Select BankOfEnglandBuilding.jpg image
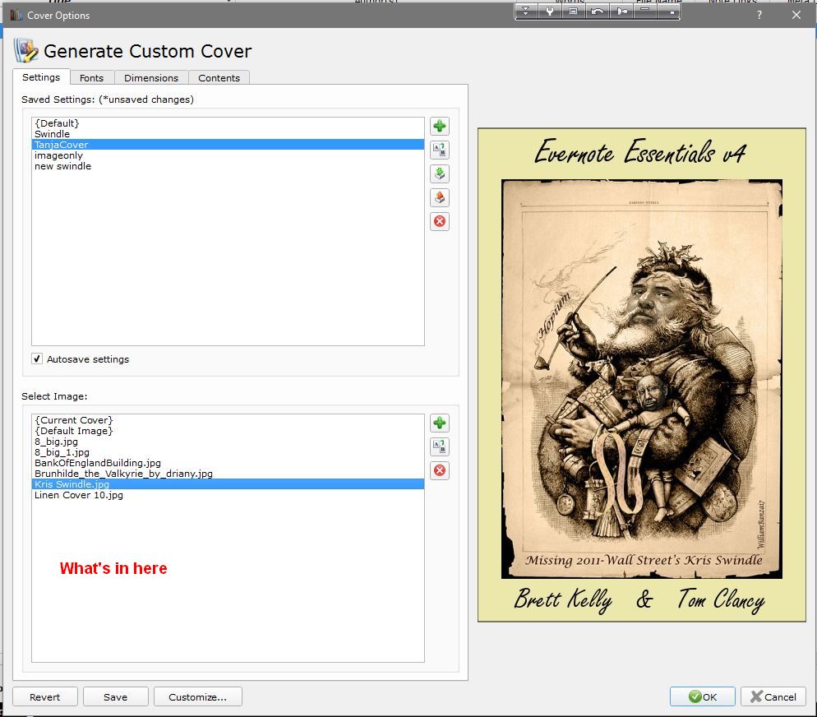The width and height of the screenshot is (817, 717). [228, 463]
